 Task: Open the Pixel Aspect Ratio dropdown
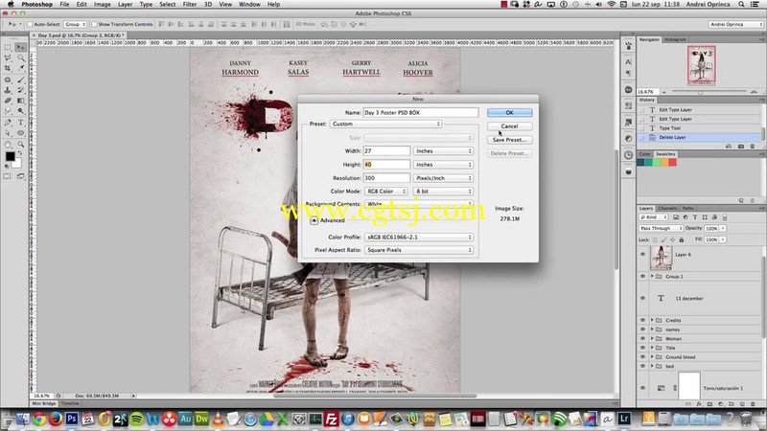pyautogui.click(x=419, y=250)
